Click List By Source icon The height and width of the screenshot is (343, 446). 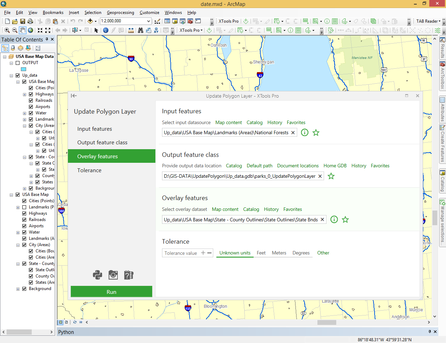point(13,48)
